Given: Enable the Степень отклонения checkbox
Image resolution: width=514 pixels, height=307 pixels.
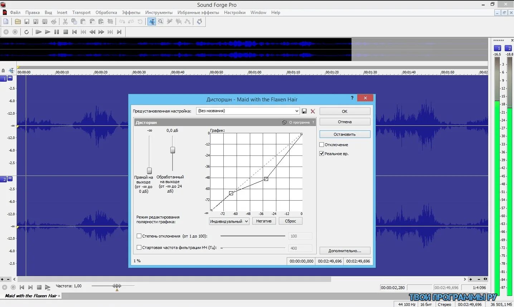Looking at the screenshot, I should tap(139, 236).
